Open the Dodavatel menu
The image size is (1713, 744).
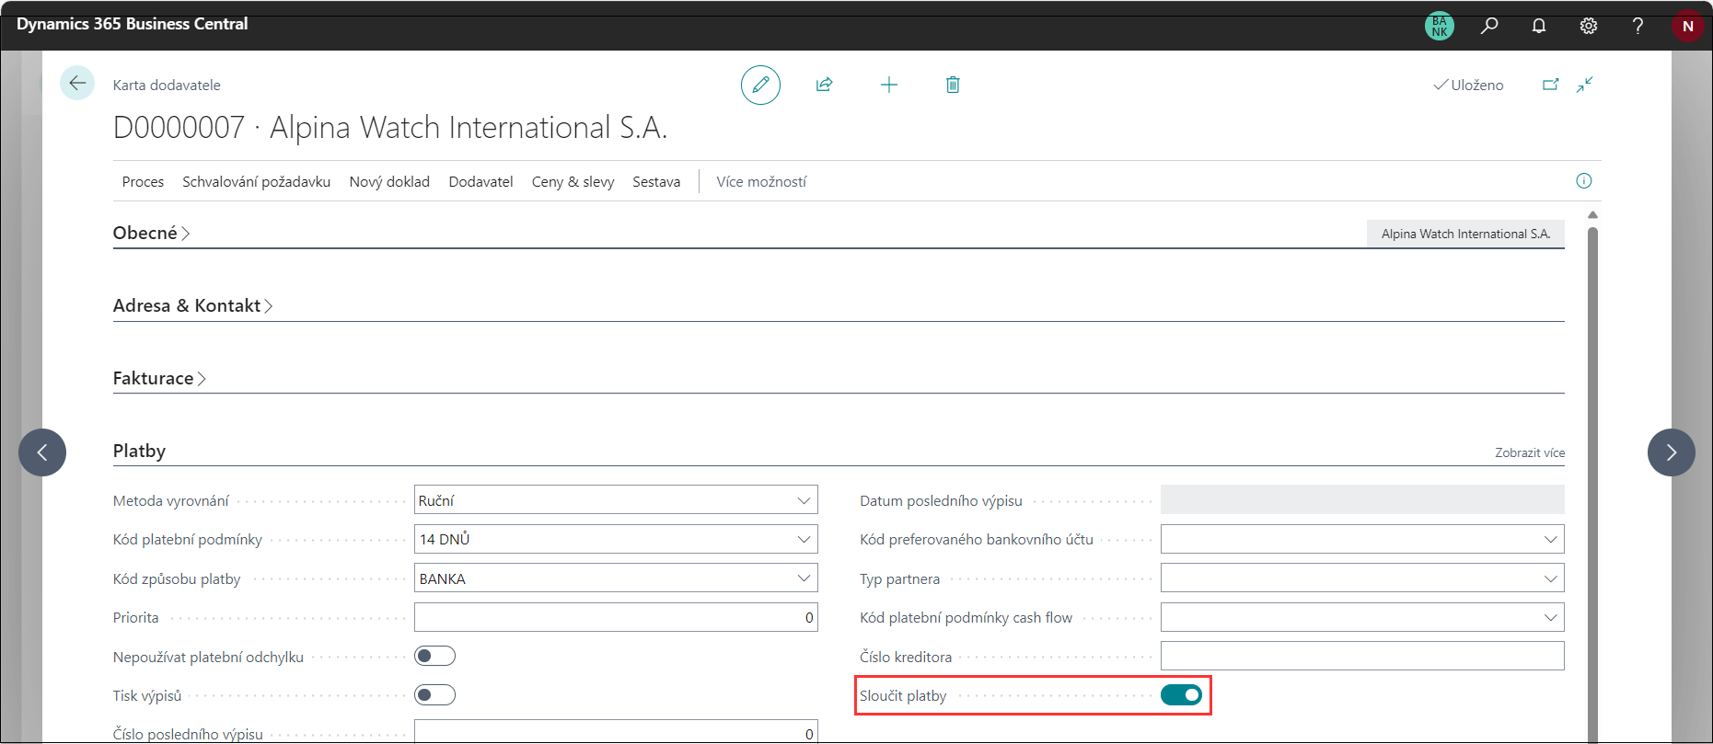pos(480,181)
